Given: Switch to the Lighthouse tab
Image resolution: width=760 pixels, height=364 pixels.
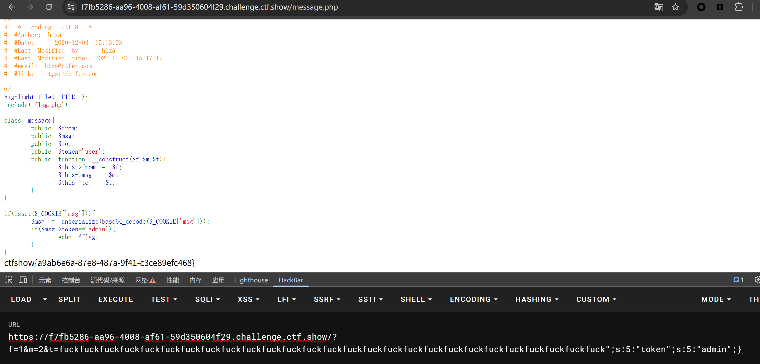Looking at the screenshot, I should tap(251, 280).
